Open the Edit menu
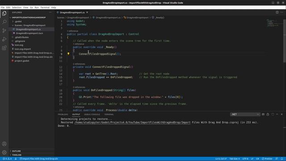The height and width of the screenshot is (161, 286). pyautogui.click(x=8, y=7)
